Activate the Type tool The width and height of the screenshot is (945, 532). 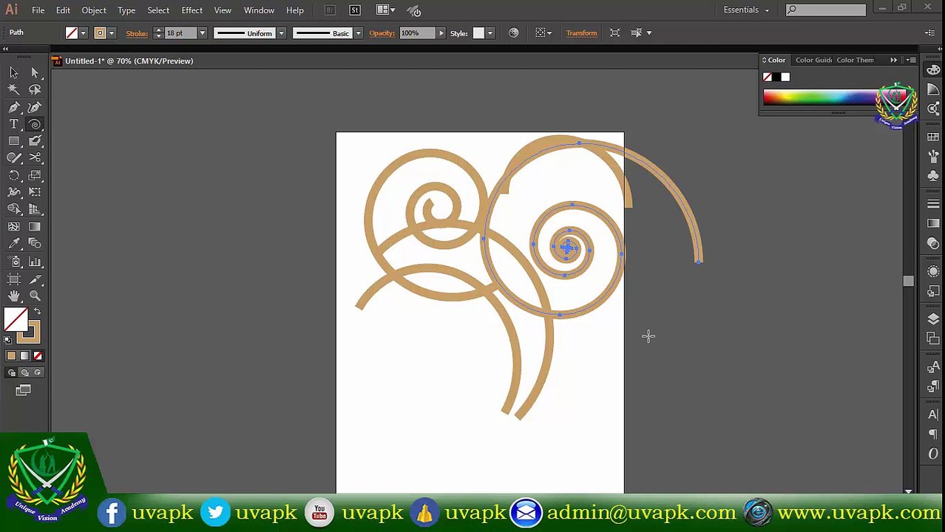coord(14,124)
